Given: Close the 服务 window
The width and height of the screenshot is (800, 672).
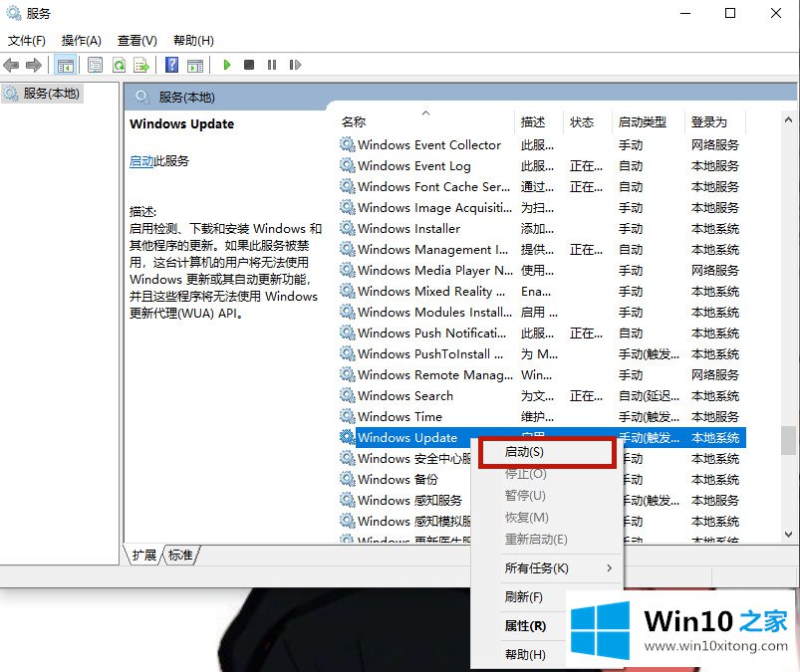Looking at the screenshot, I should click(x=775, y=13).
